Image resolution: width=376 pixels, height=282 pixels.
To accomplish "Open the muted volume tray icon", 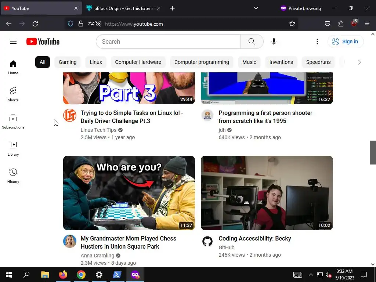I will point(328,275).
